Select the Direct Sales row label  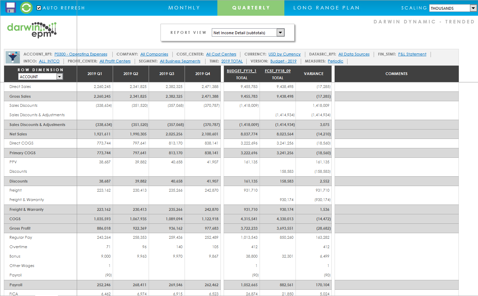20,87
